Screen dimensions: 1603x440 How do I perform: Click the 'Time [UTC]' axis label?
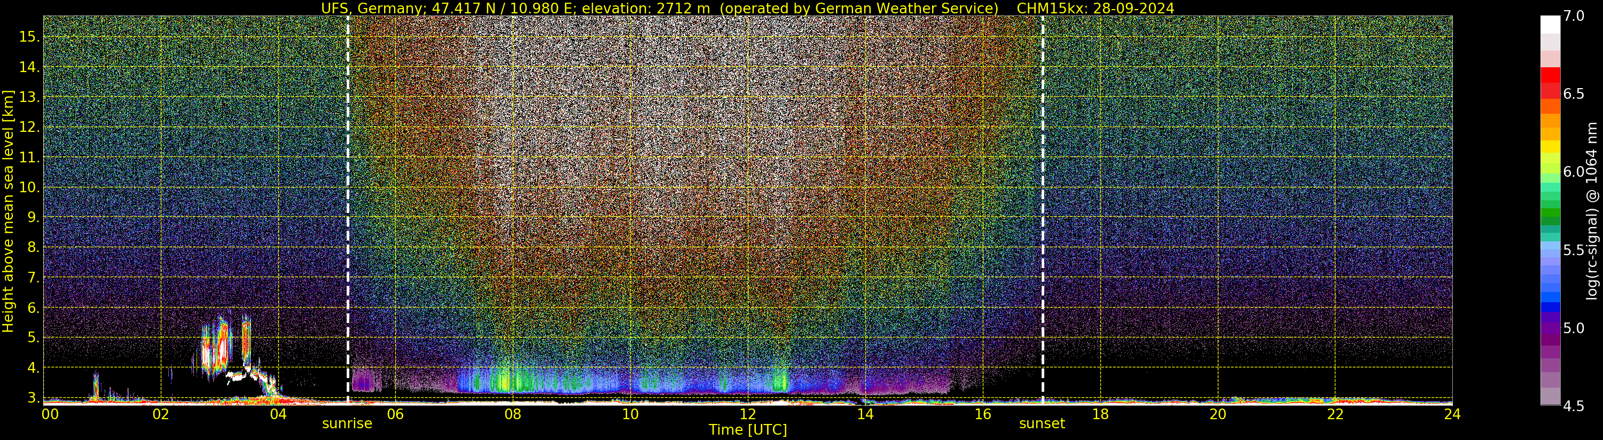coord(748,430)
